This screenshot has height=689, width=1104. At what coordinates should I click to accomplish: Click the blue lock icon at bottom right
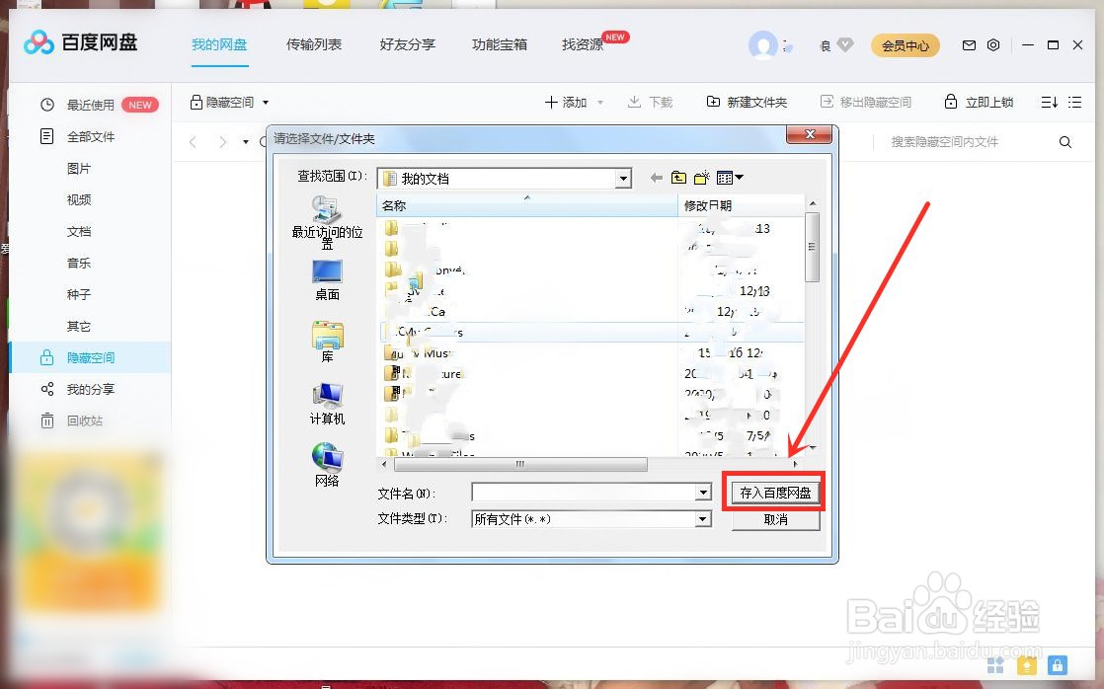1057,664
